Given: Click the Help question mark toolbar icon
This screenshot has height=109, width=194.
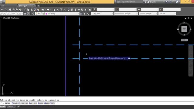Looking at the screenshot, I should 90,10.
